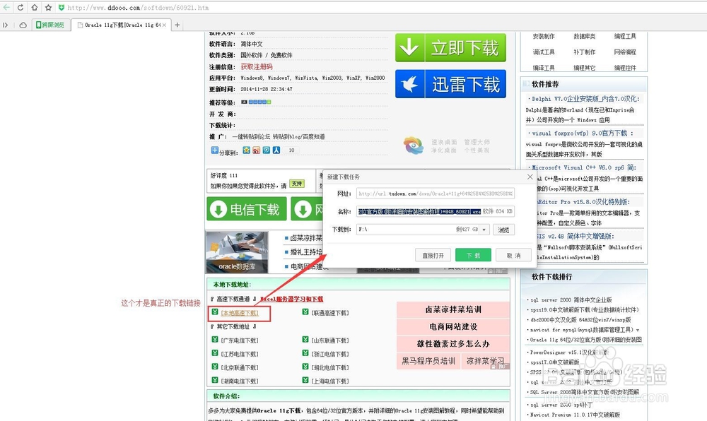Open the 湖南电信下载 link
707x421 pixels.
[x=240, y=381]
